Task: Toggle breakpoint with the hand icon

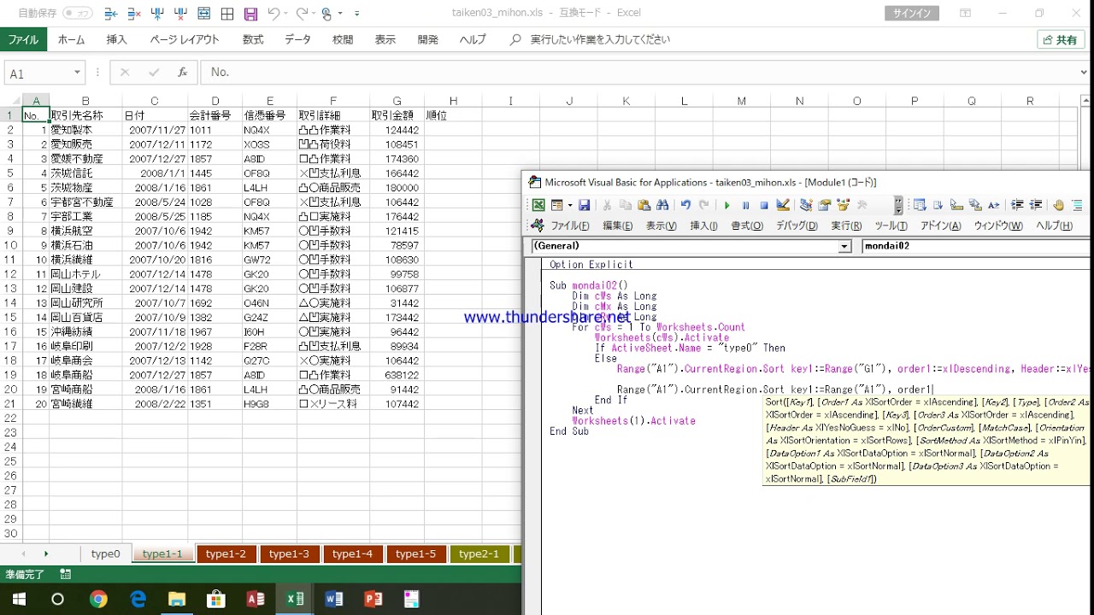Action: point(1058,205)
